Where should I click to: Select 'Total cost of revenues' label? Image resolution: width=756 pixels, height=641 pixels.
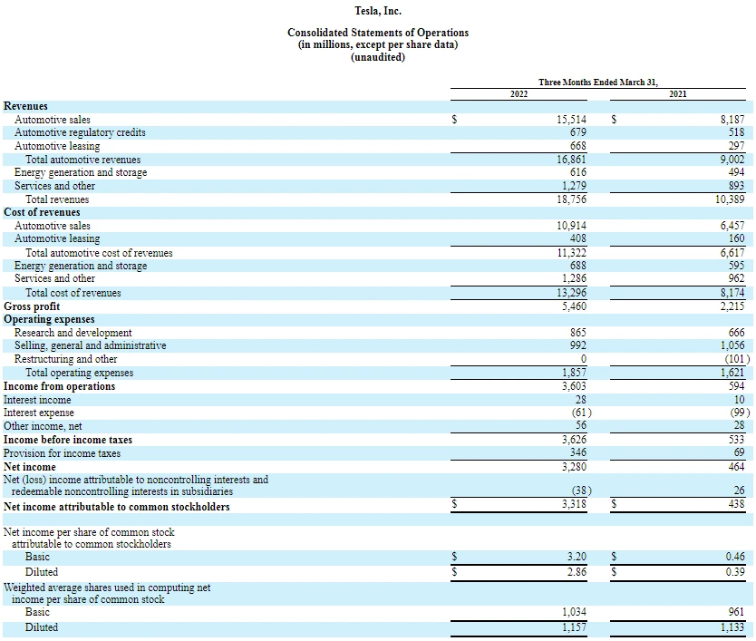73,293
